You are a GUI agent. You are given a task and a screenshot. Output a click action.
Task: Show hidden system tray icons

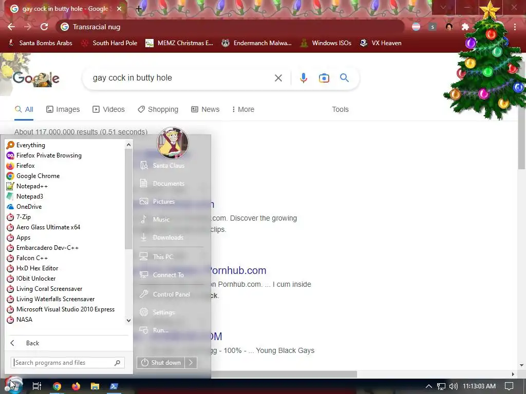click(x=429, y=386)
